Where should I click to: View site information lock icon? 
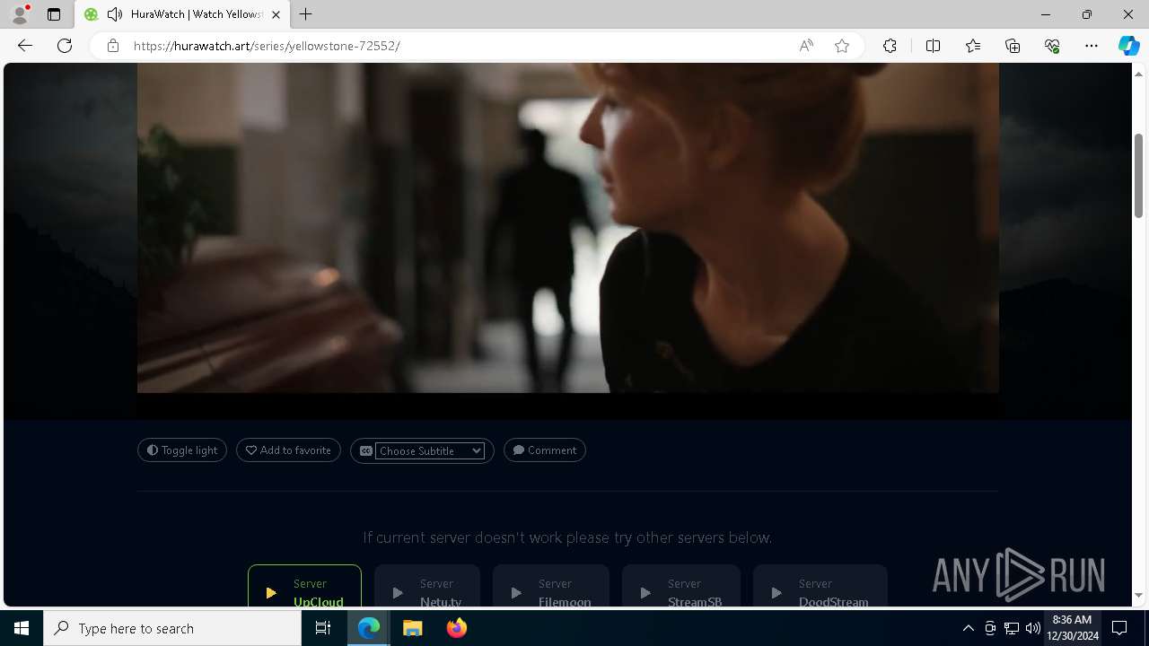click(x=113, y=46)
